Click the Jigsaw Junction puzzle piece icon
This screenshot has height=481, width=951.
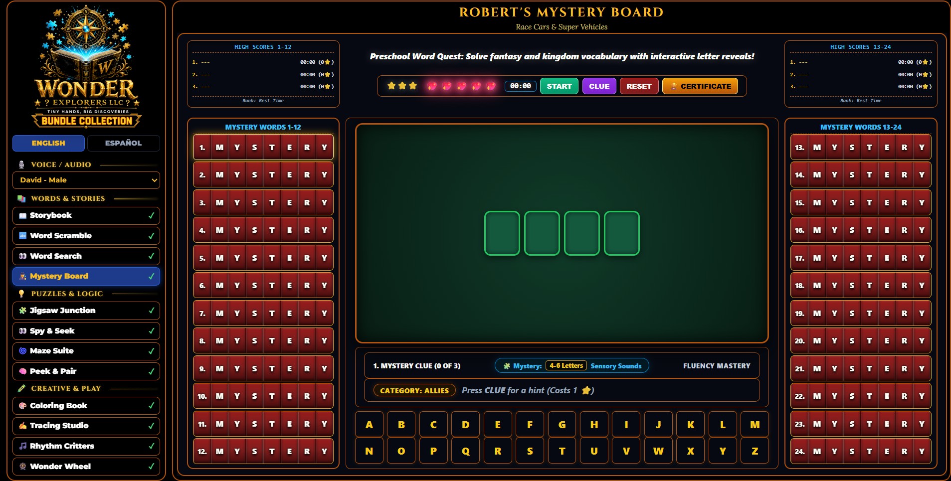[22, 311]
